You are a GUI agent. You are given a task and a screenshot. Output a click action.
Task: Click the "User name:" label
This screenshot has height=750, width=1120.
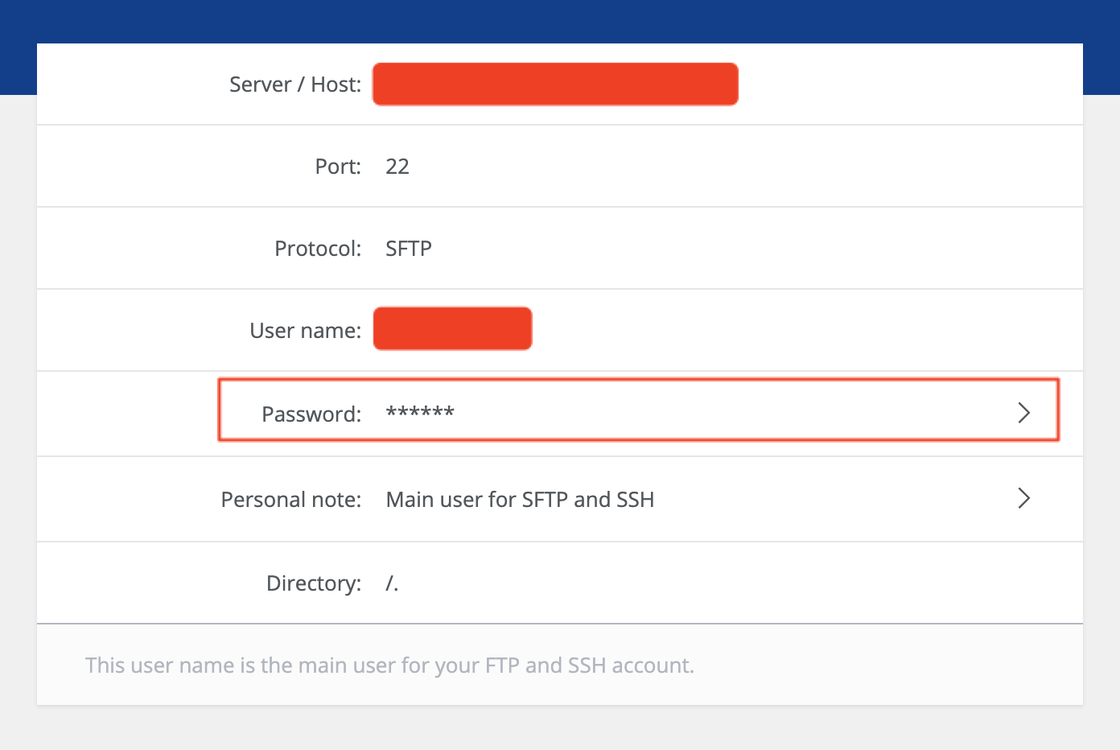click(x=305, y=331)
